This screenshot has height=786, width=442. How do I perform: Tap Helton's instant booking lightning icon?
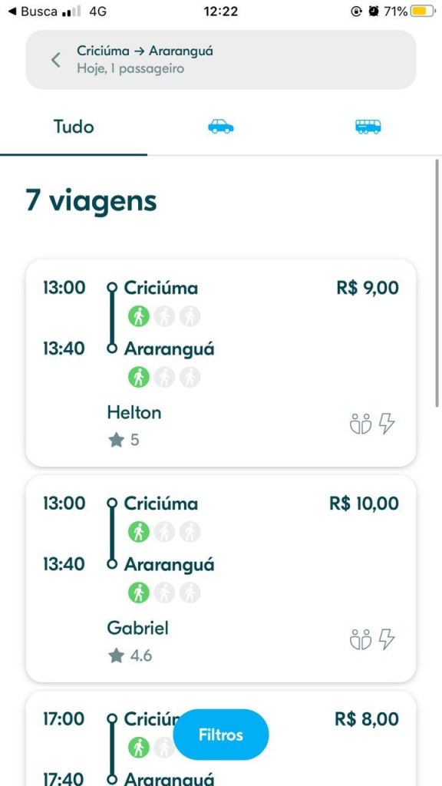387,424
